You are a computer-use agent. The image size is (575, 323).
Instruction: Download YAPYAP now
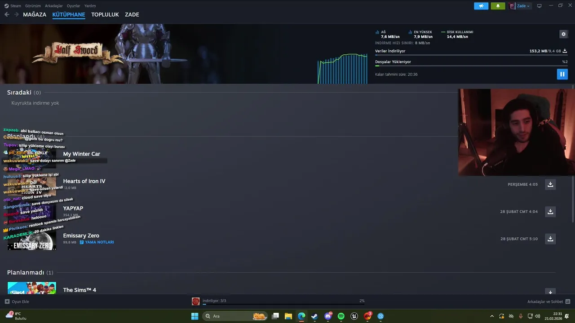(x=550, y=211)
